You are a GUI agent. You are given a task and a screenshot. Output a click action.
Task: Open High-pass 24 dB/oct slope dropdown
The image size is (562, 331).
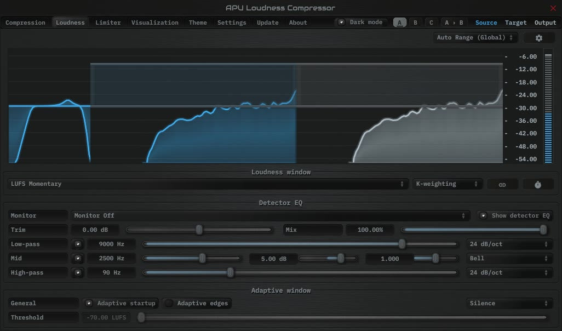(x=509, y=272)
